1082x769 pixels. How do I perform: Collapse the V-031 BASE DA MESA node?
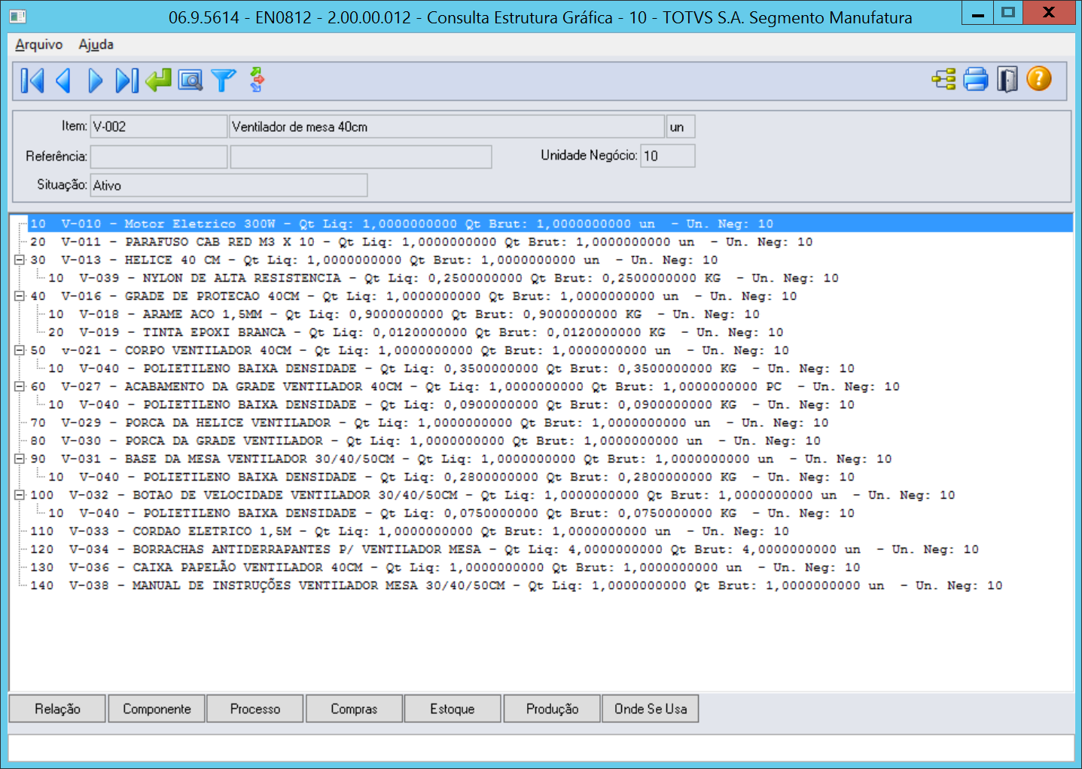(x=20, y=459)
